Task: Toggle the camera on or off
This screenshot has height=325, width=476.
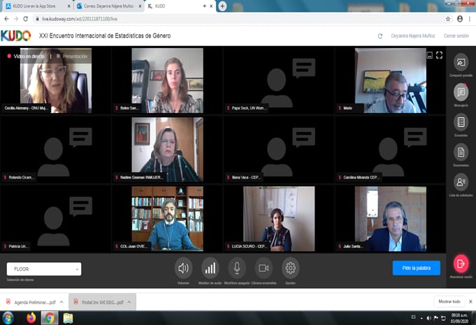Action: [x=264, y=268]
